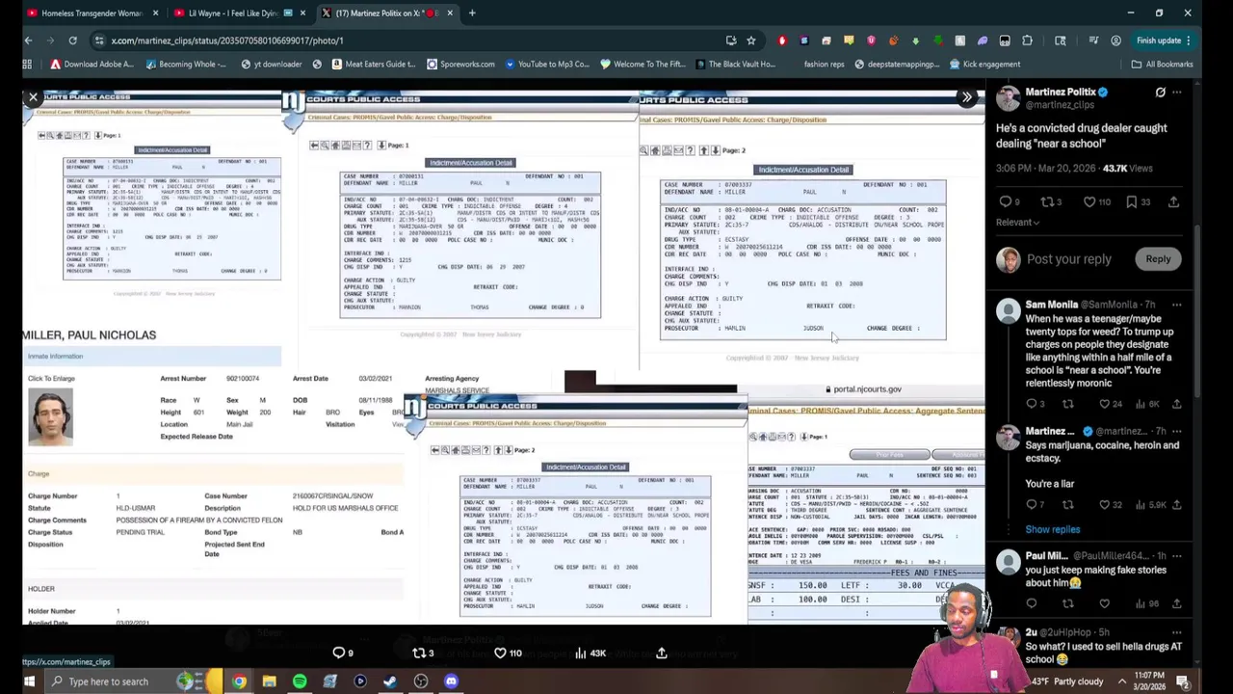
Task: Open Sam Monila's profile name
Action: (1052, 305)
